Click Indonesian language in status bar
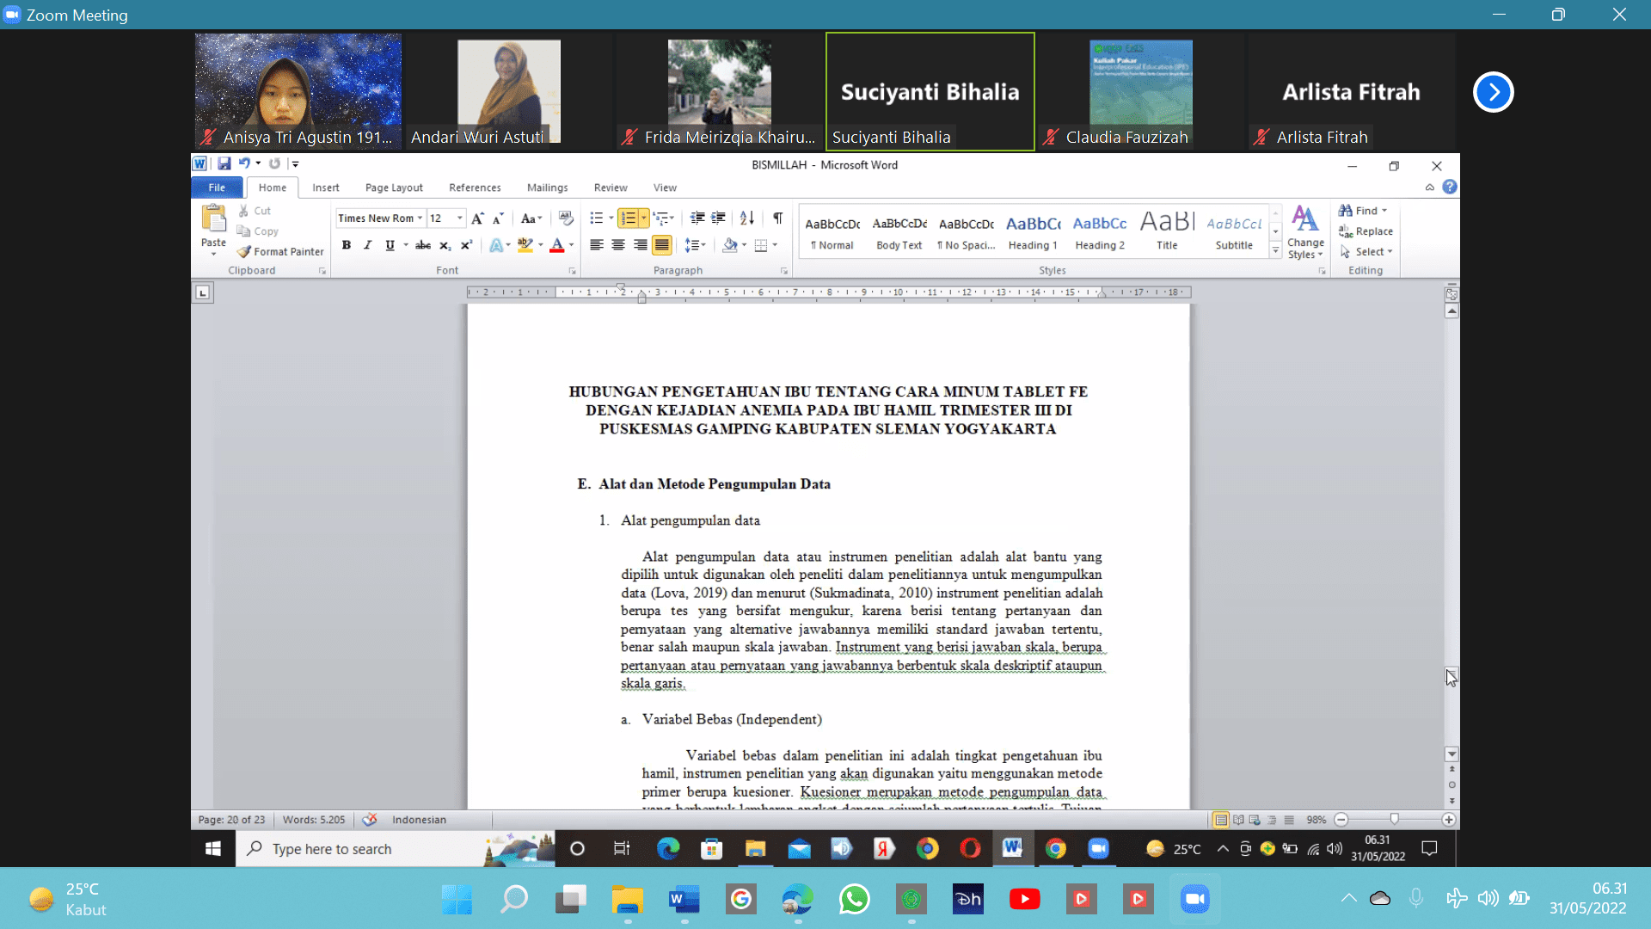This screenshot has width=1651, height=929. coord(419,820)
